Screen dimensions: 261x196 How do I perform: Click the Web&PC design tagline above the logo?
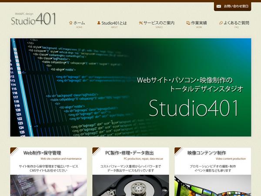[24, 14]
